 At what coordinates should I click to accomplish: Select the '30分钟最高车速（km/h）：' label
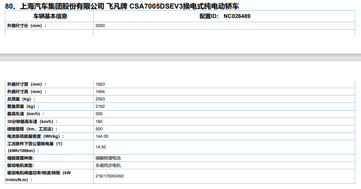click(x=32, y=121)
